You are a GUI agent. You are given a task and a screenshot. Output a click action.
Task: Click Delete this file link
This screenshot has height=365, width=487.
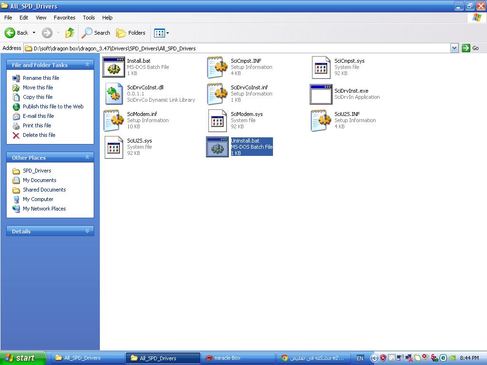click(x=39, y=135)
